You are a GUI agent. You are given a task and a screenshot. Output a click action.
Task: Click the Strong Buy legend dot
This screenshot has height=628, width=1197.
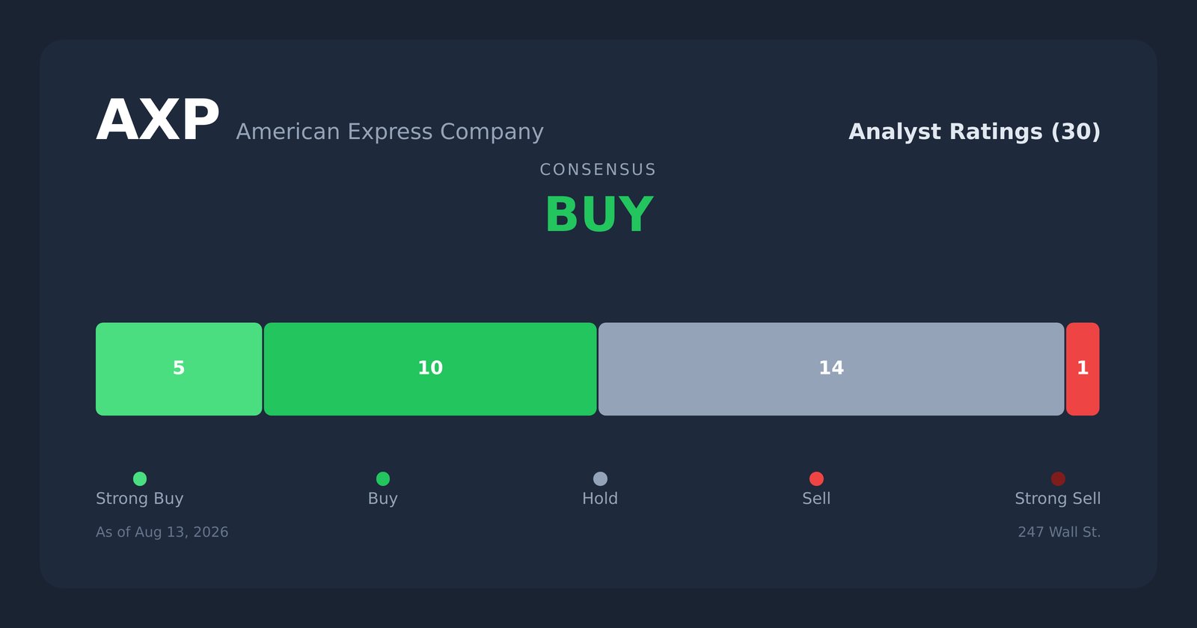point(140,478)
